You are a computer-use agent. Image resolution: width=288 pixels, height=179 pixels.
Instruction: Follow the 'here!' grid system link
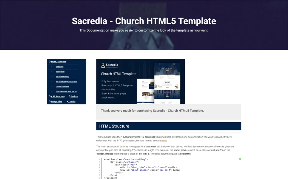click(x=164, y=141)
